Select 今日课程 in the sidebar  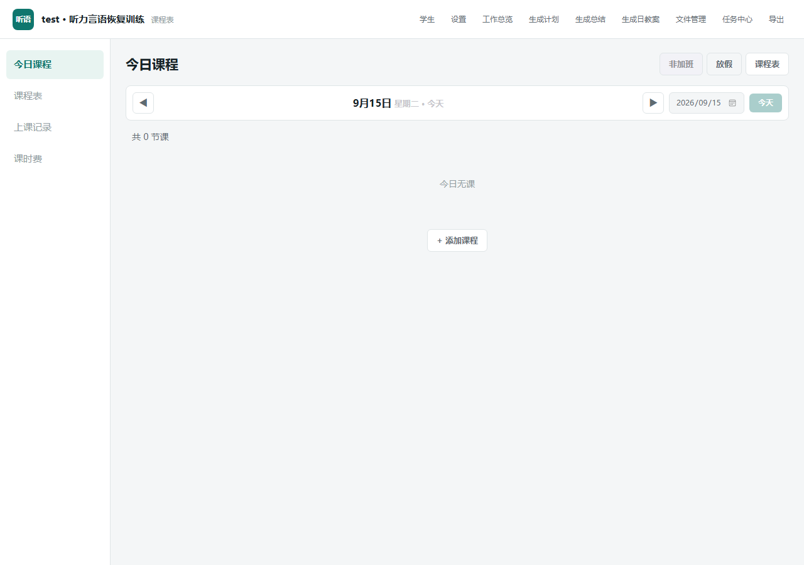point(55,65)
